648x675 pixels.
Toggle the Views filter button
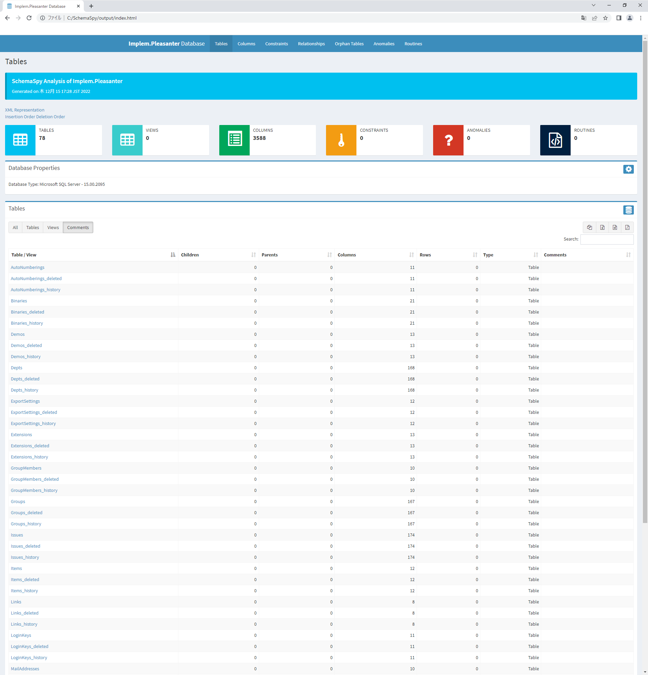[53, 227]
